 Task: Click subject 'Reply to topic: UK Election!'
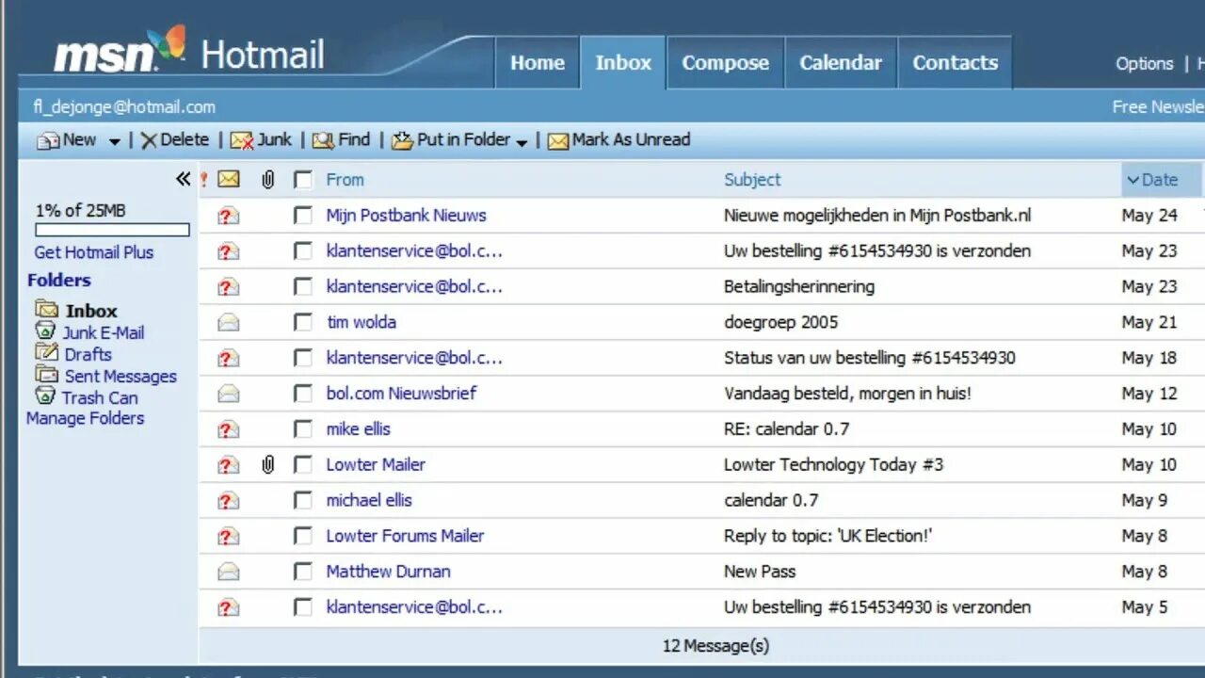[x=827, y=536]
